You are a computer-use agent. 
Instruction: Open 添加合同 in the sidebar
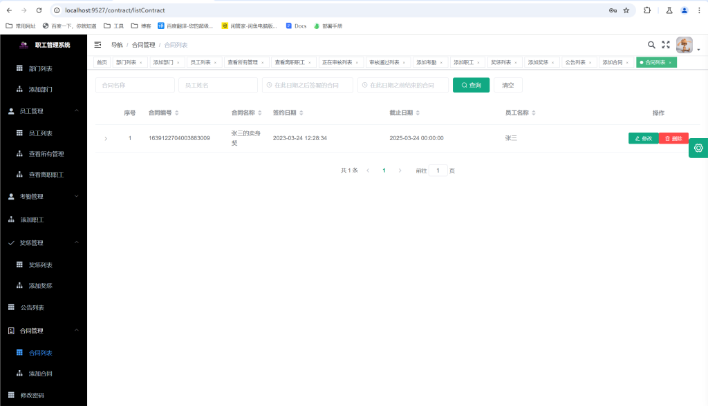pyautogui.click(x=40, y=374)
